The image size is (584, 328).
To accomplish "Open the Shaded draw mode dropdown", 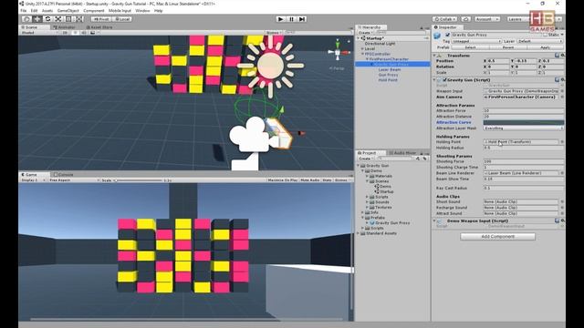I will pos(39,33).
